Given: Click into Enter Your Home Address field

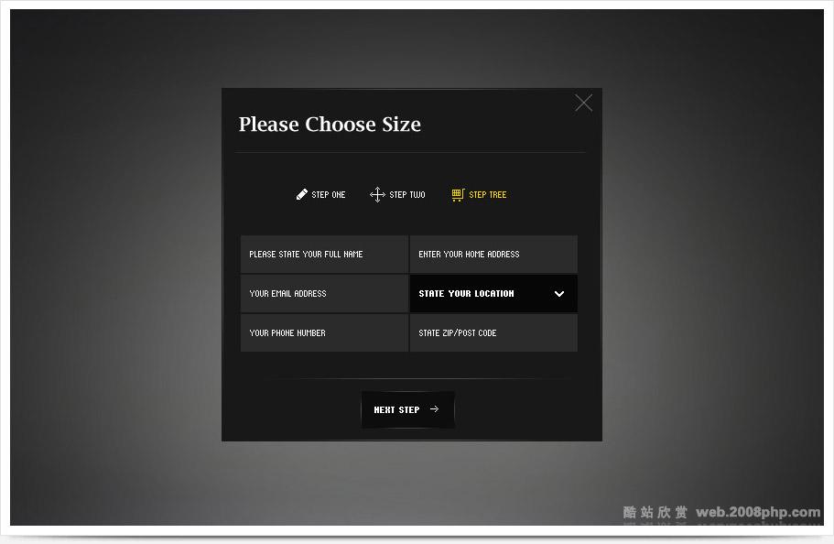Looking at the screenshot, I should coord(493,255).
